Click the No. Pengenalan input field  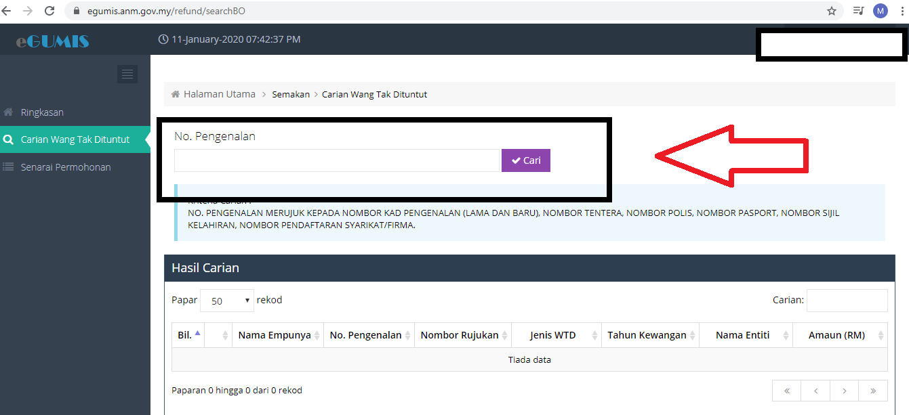pyautogui.click(x=336, y=160)
